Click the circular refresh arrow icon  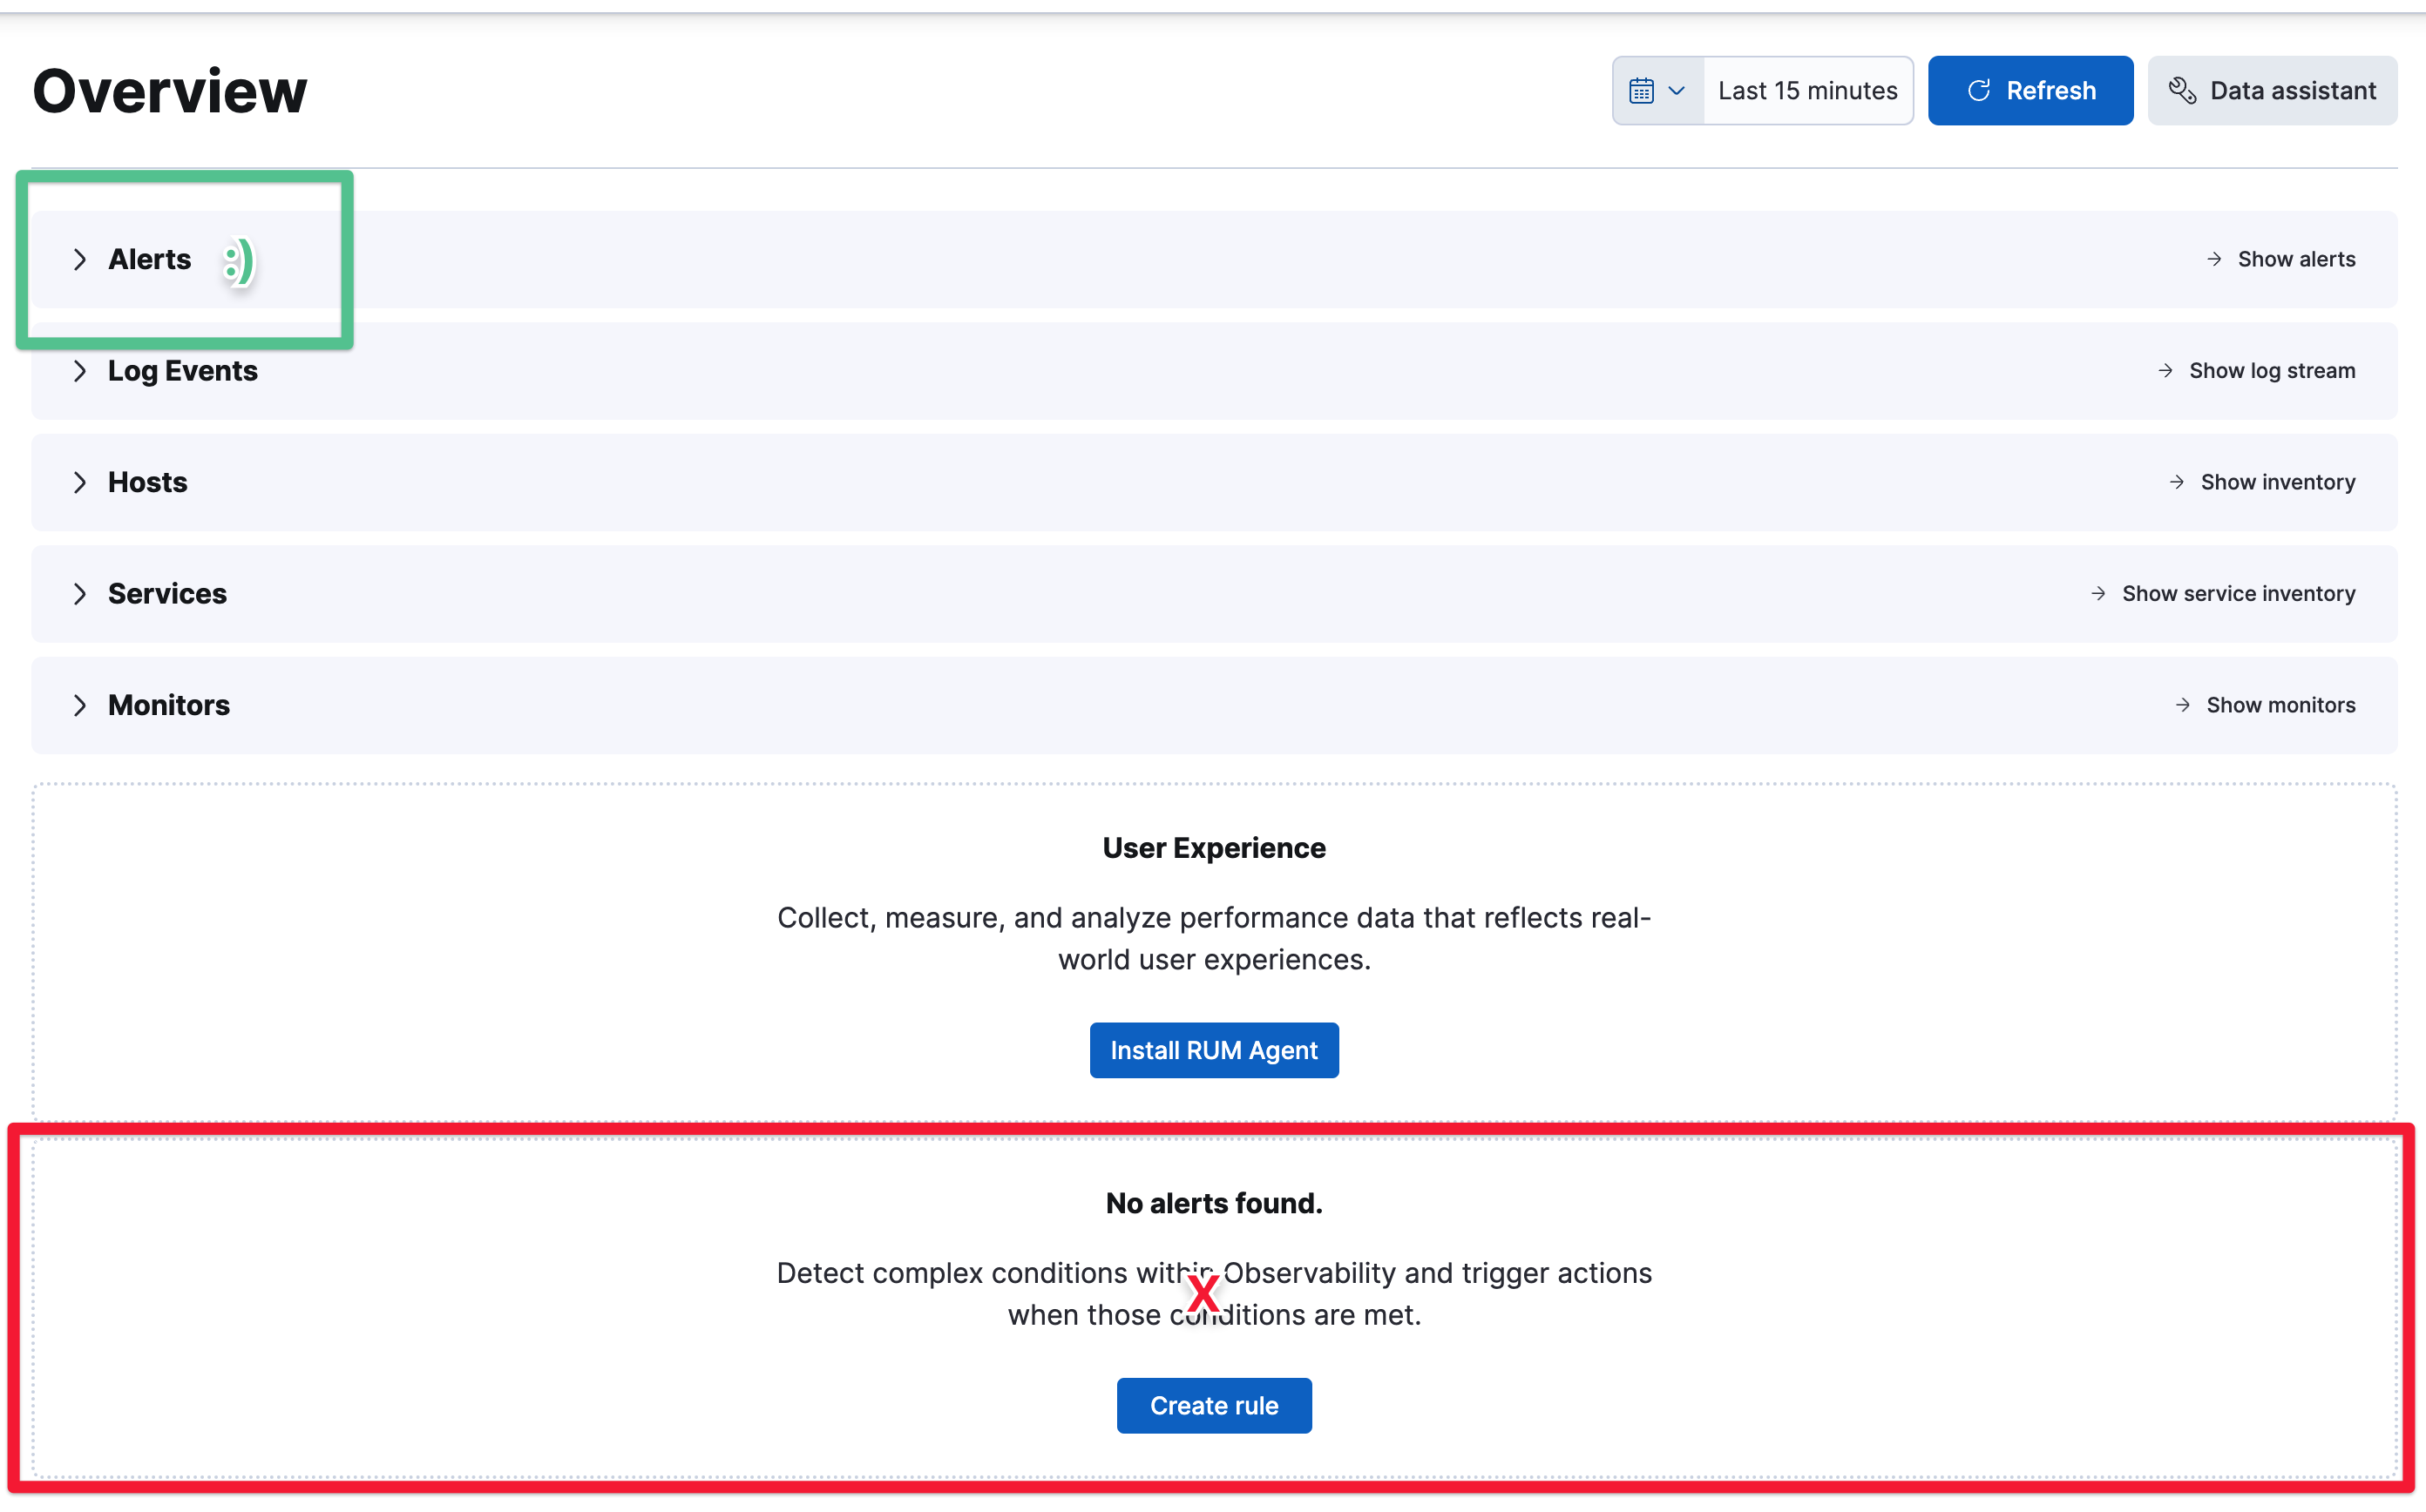pos(1979,90)
